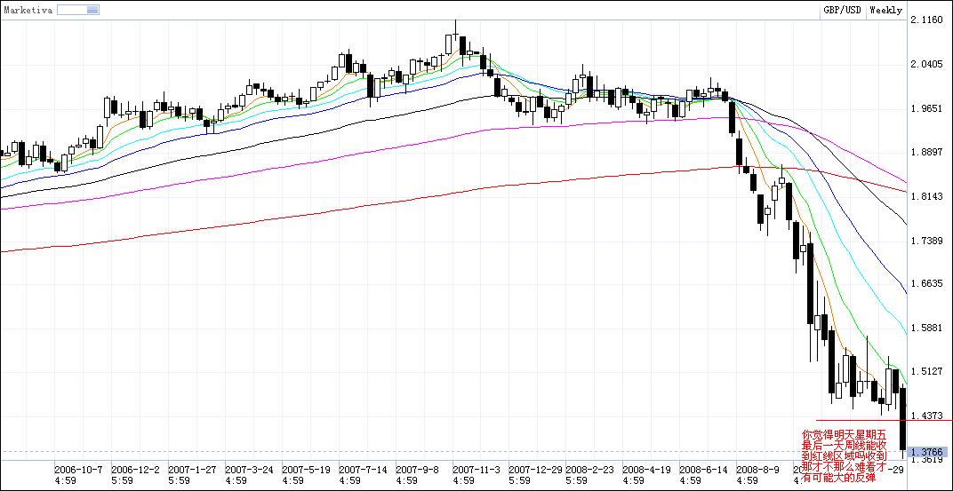This screenshot has height=491, width=953.
Task: Click the 2007-3-24 date axis label
Action: click(249, 475)
